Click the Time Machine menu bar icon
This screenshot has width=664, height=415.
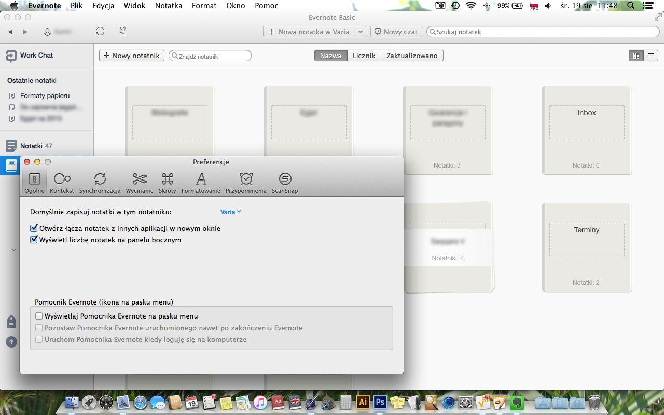[455, 6]
